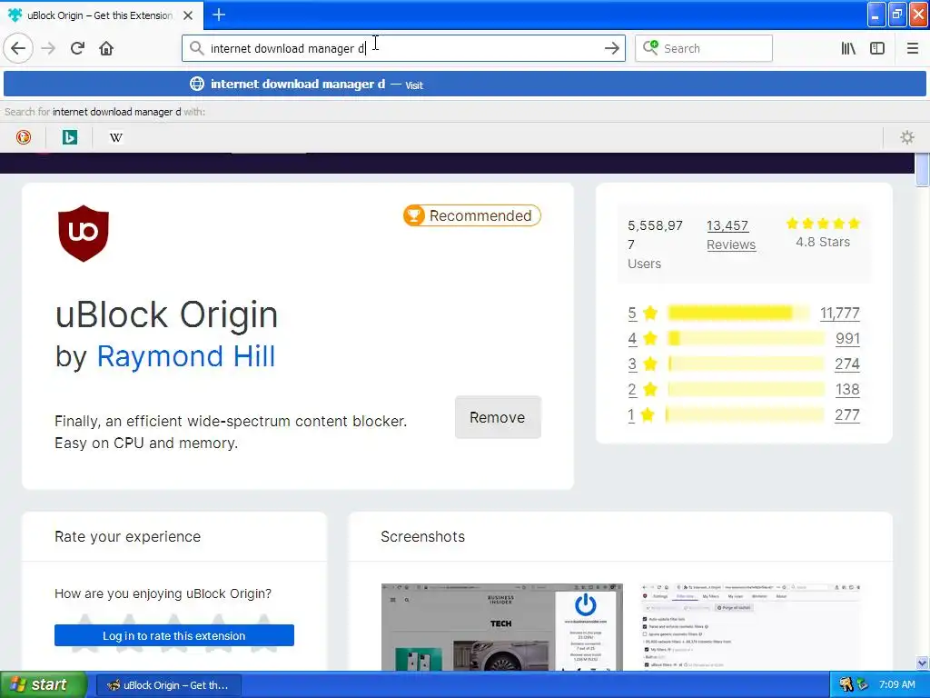Click the Go arrow in address bar
The height and width of the screenshot is (698, 930).
click(611, 48)
